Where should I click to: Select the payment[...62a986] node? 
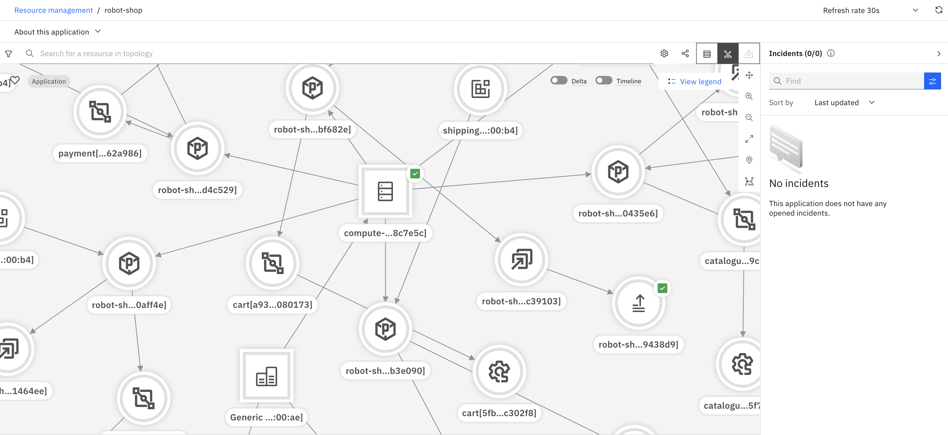(100, 112)
